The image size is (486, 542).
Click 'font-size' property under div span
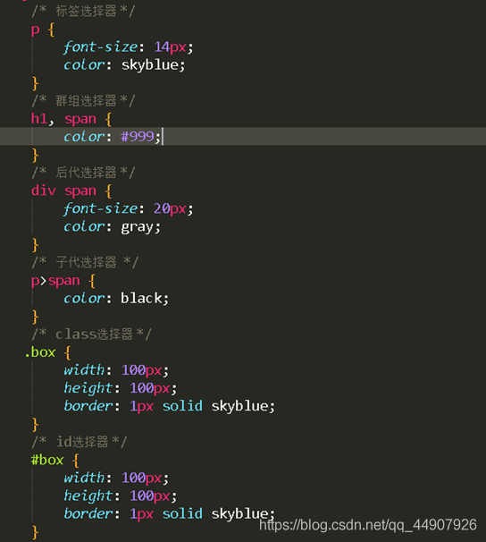pyautogui.click(x=101, y=208)
